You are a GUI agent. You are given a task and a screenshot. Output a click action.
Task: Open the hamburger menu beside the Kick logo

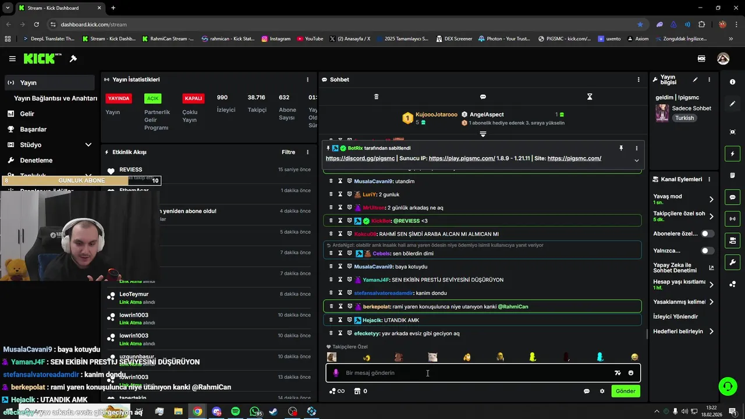[x=12, y=59]
